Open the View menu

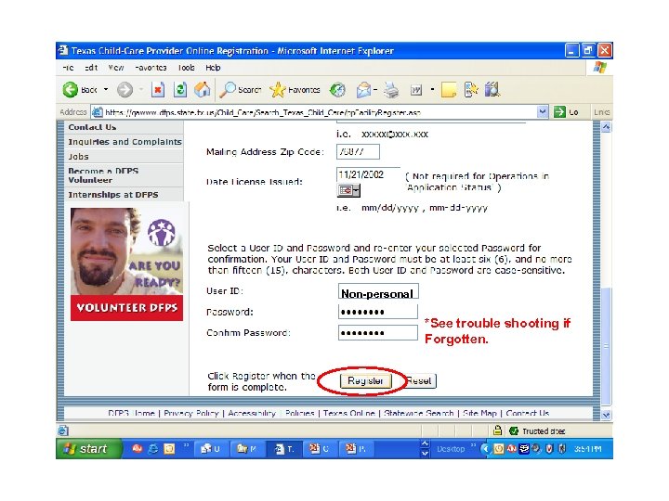(x=116, y=68)
